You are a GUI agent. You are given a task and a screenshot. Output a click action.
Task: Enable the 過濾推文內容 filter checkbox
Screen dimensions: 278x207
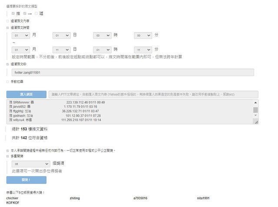pyautogui.click(x=7, y=20)
